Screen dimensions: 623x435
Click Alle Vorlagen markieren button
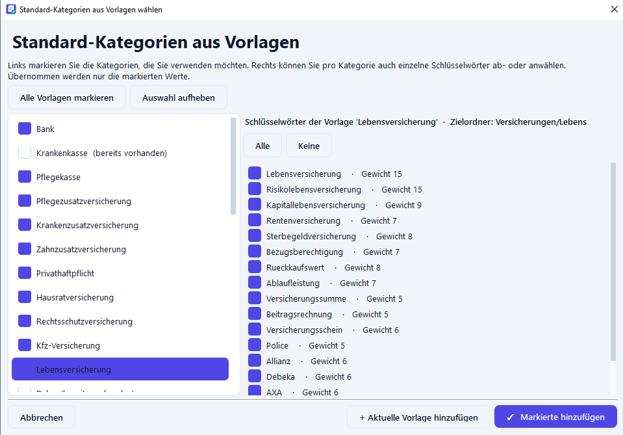tap(67, 98)
